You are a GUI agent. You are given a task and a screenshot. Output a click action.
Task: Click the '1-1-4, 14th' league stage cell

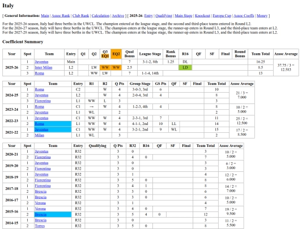pyautogui.click(x=150, y=74)
